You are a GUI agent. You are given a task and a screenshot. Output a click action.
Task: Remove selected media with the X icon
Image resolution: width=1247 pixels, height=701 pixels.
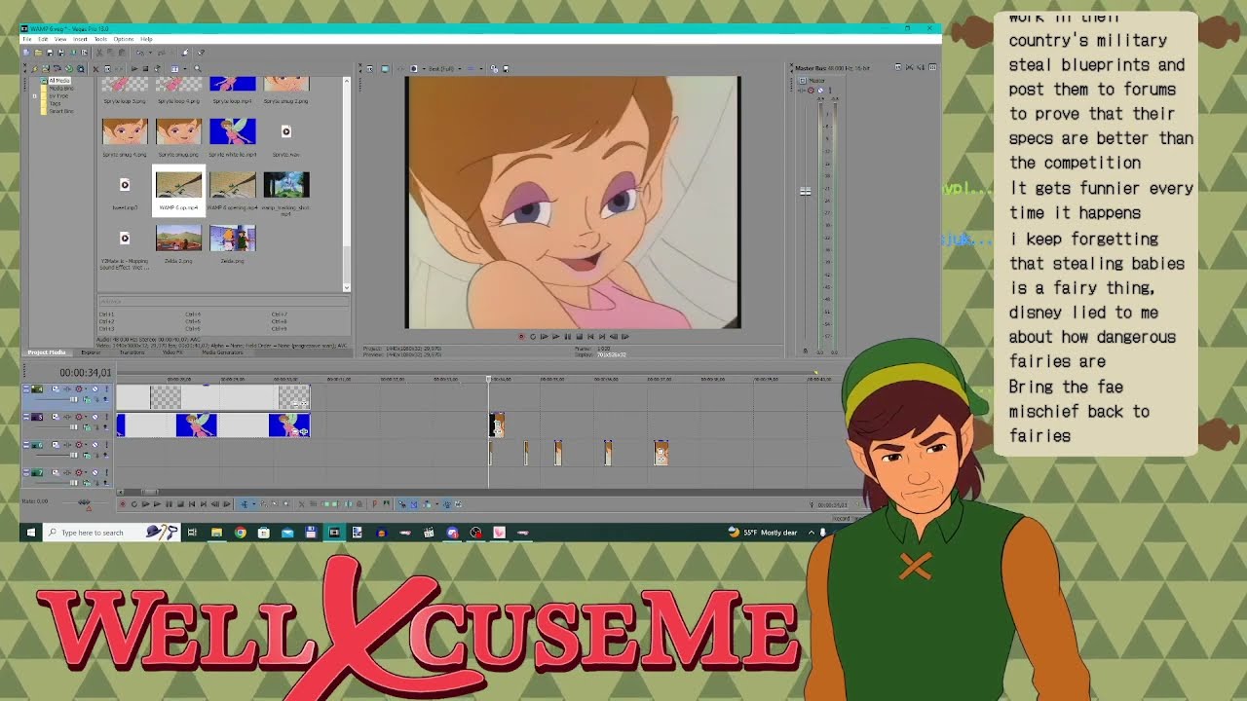click(x=95, y=69)
